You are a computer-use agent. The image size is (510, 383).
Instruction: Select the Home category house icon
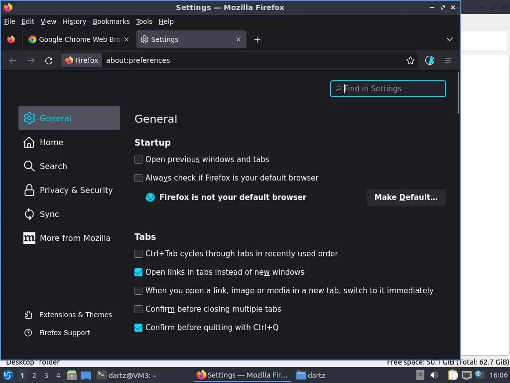tap(29, 142)
